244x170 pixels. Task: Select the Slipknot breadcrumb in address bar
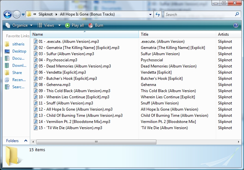pyautogui.click(x=45, y=14)
